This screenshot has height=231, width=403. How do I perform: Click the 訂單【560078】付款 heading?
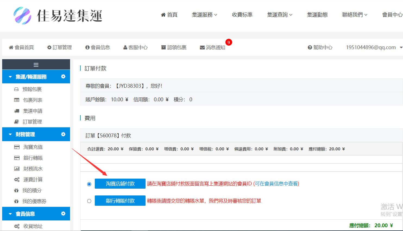(108, 135)
